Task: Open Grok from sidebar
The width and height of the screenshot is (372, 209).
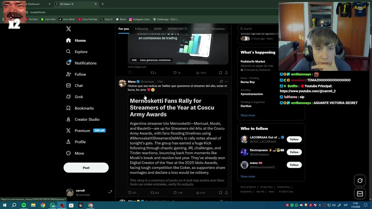Action: [x=74, y=97]
